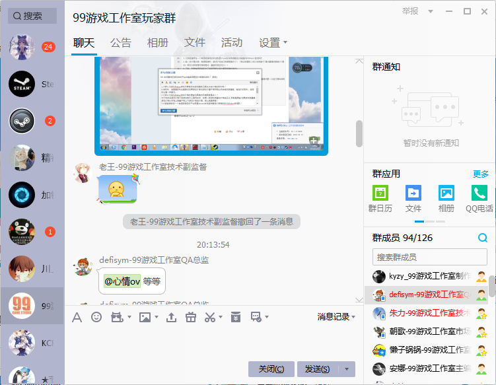496x385 pixels.
Task: Click the 更多 link in 群应用
Action: click(481, 174)
